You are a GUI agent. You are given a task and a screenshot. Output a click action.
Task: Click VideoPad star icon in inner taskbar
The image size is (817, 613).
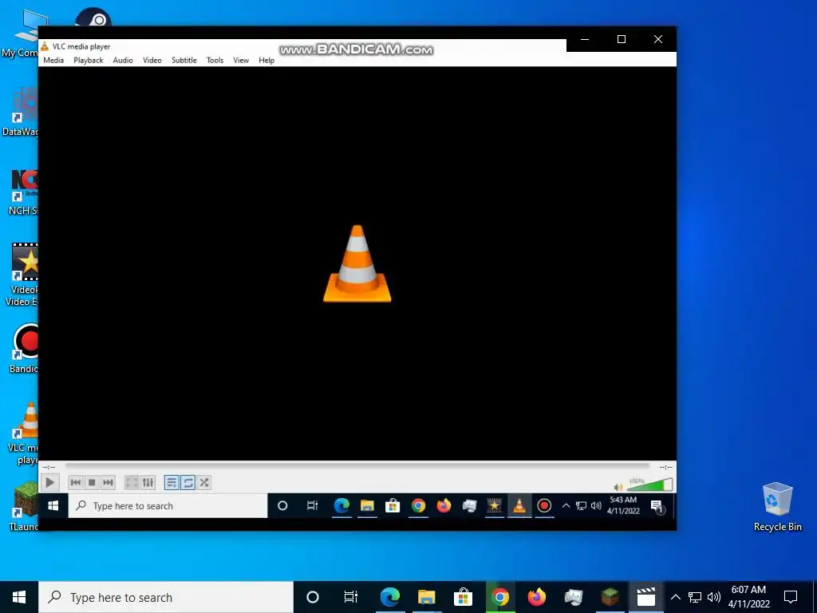coord(494,505)
